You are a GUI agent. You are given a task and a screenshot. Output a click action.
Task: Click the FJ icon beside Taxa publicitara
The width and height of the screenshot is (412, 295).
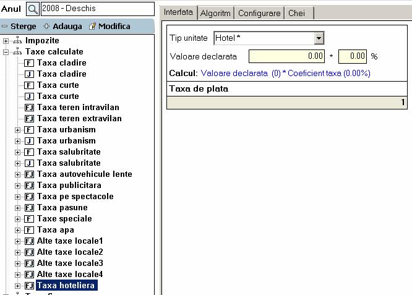(x=29, y=186)
